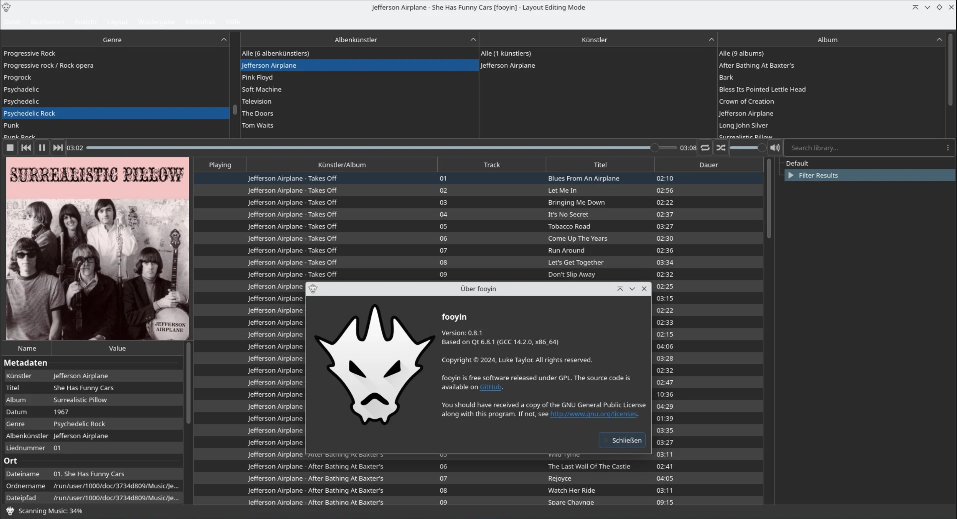Mute audio with the speaker icon
The width and height of the screenshot is (957, 519).
775,148
